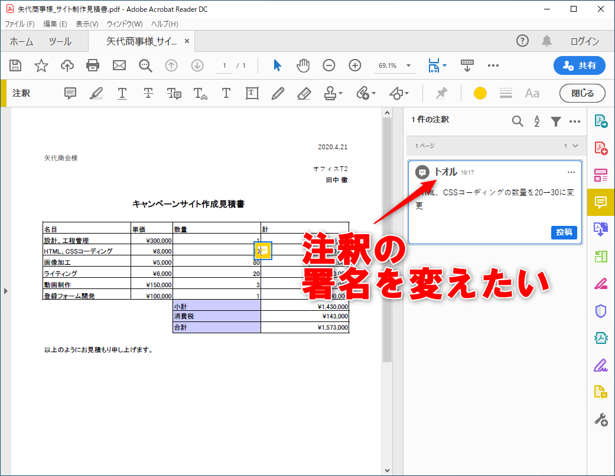This screenshot has height=476, width=615.
Task: Open the shapes tool dropdown arrow
Action: [x=406, y=93]
